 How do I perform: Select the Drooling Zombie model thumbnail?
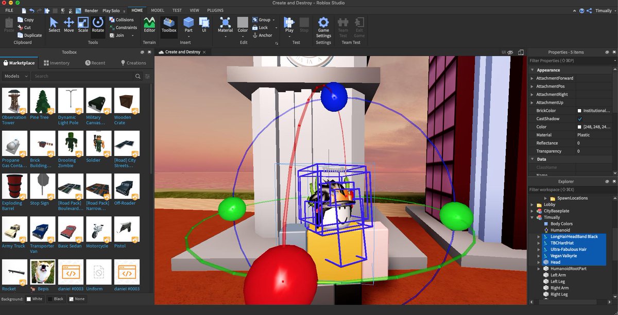click(x=70, y=143)
